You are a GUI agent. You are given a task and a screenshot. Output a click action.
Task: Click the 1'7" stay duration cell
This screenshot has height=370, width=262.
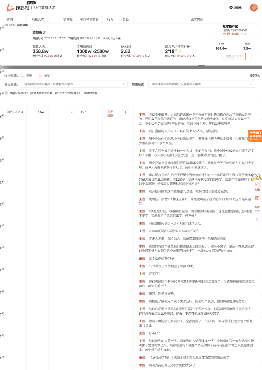pos(83,112)
